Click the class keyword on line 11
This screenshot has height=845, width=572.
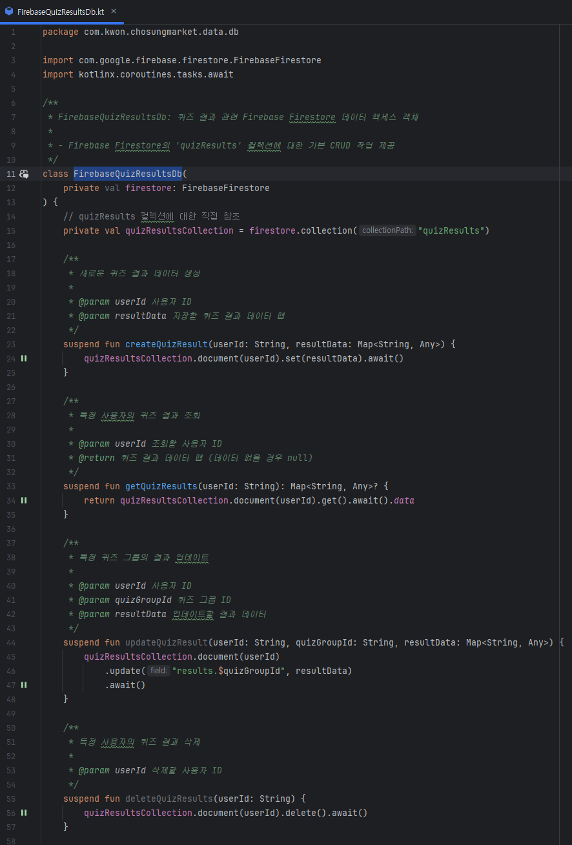56,174
